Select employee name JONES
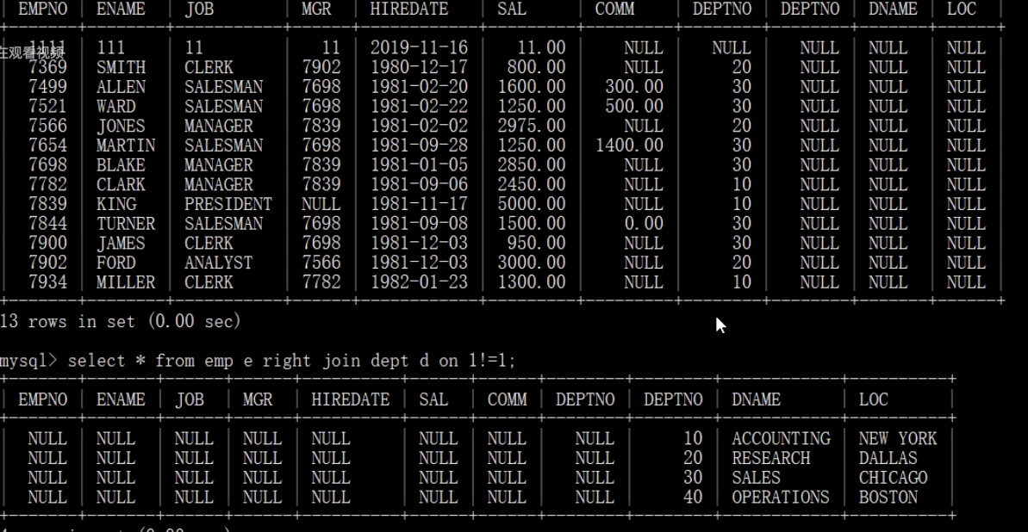1028x532 pixels. 121,126
